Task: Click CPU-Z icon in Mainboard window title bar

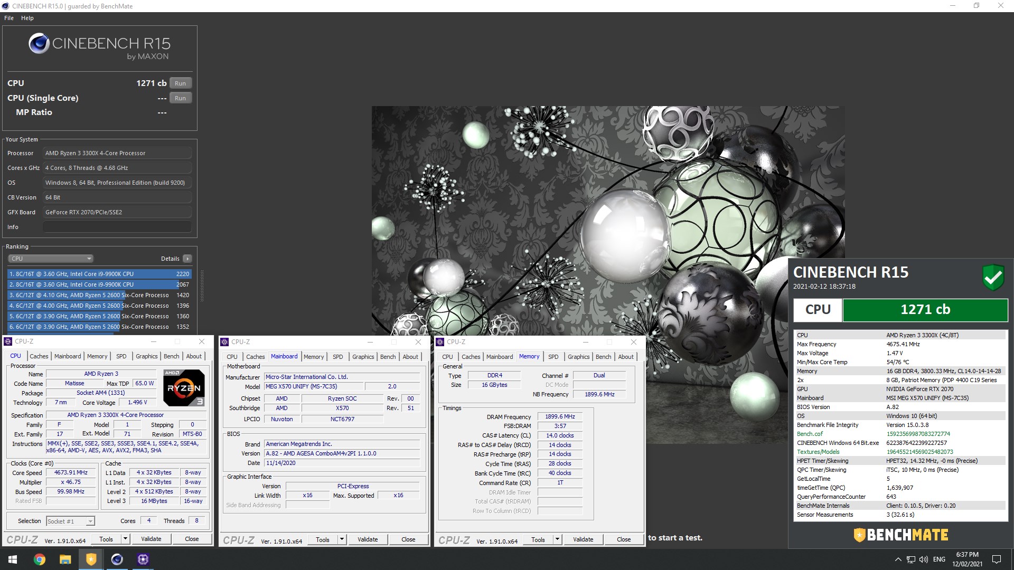Action: [x=224, y=342]
